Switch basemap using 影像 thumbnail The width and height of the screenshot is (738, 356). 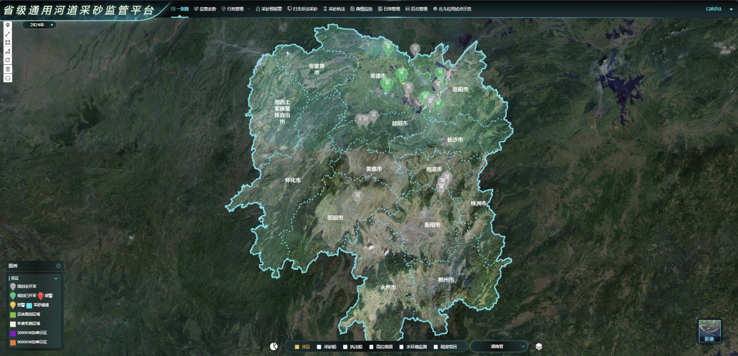[x=709, y=331]
